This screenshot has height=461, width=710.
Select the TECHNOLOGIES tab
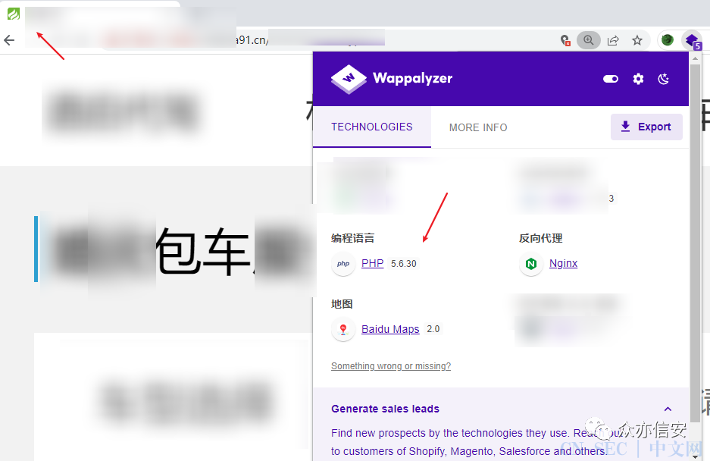click(372, 127)
